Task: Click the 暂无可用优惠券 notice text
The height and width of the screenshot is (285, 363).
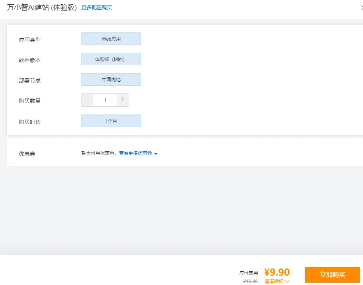Action: click(99, 153)
